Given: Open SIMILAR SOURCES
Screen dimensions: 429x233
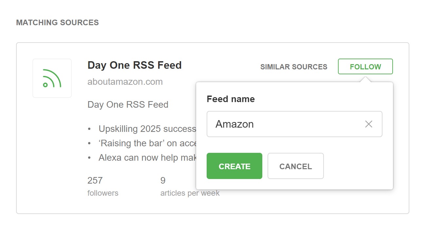Looking at the screenshot, I should (293, 67).
